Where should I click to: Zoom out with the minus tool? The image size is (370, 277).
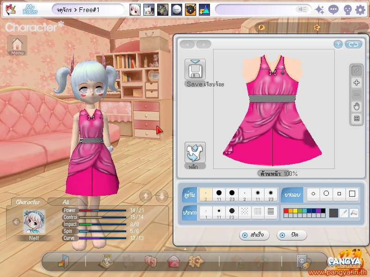coord(357,95)
